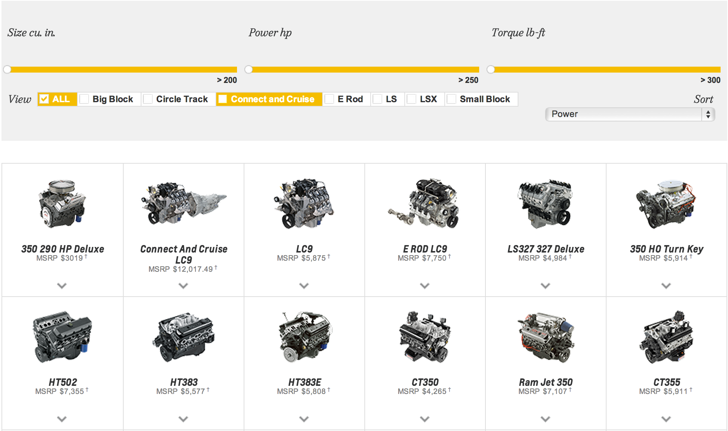This screenshot has height=431, width=728.
Task: Open the HT502 engine image
Action: 62,337
